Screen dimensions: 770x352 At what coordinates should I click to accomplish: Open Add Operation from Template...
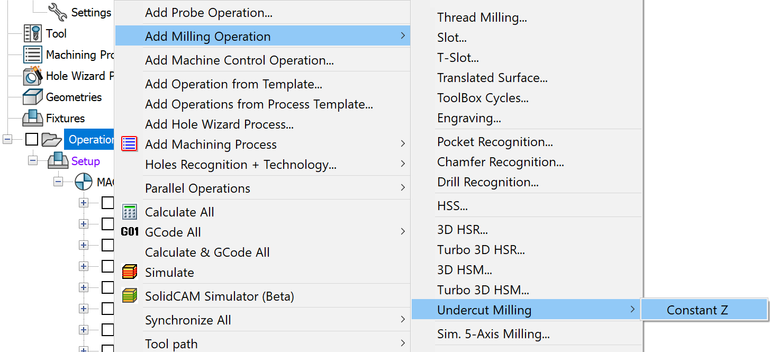point(234,84)
